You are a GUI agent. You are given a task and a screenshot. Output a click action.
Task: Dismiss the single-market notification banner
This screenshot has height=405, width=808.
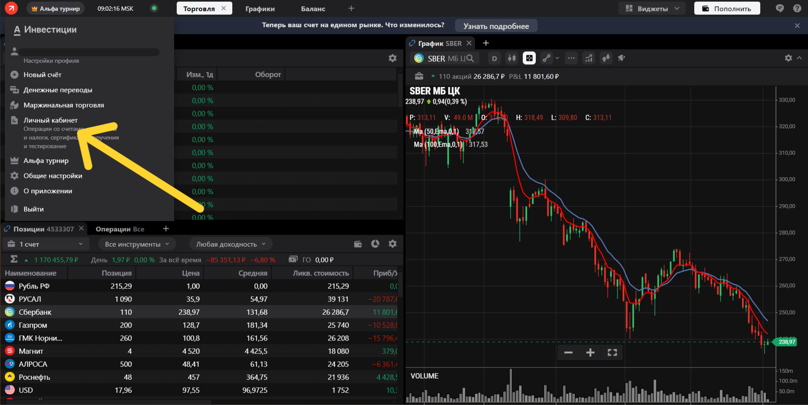pyautogui.click(x=797, y=26)
